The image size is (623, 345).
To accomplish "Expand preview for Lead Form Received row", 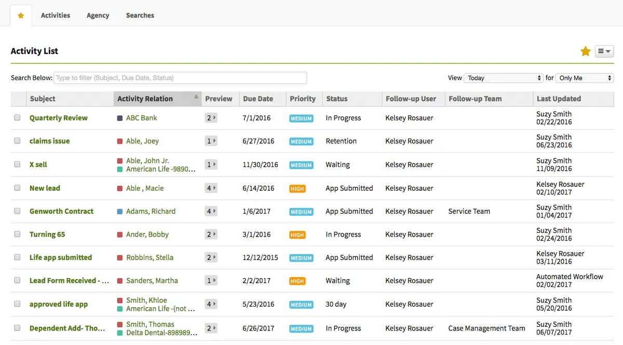I will (x=211, y=281).
